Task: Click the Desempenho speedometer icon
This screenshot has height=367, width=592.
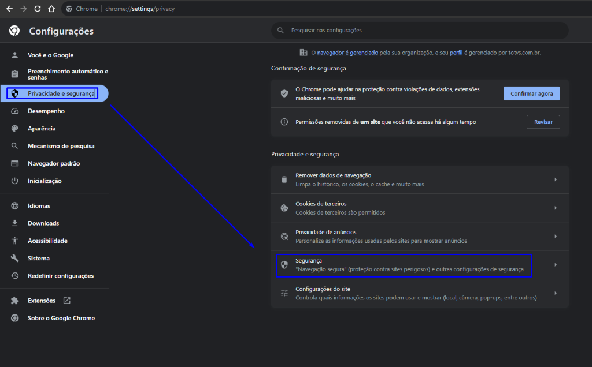Action: 15,111
